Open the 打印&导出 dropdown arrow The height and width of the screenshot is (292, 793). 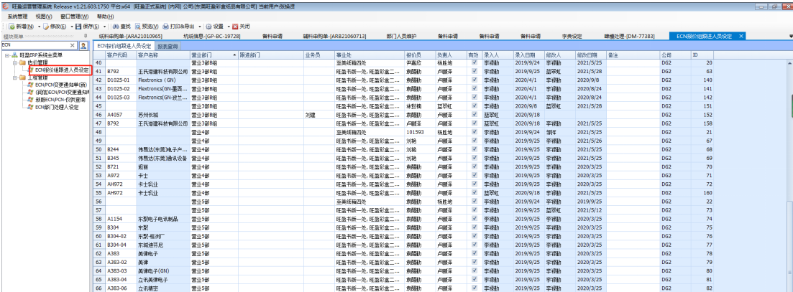point(200,27)
